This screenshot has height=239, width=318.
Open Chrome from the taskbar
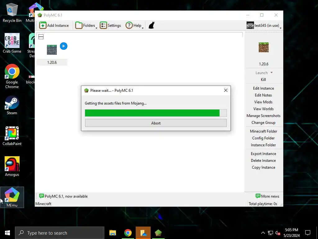pos(128,233)
